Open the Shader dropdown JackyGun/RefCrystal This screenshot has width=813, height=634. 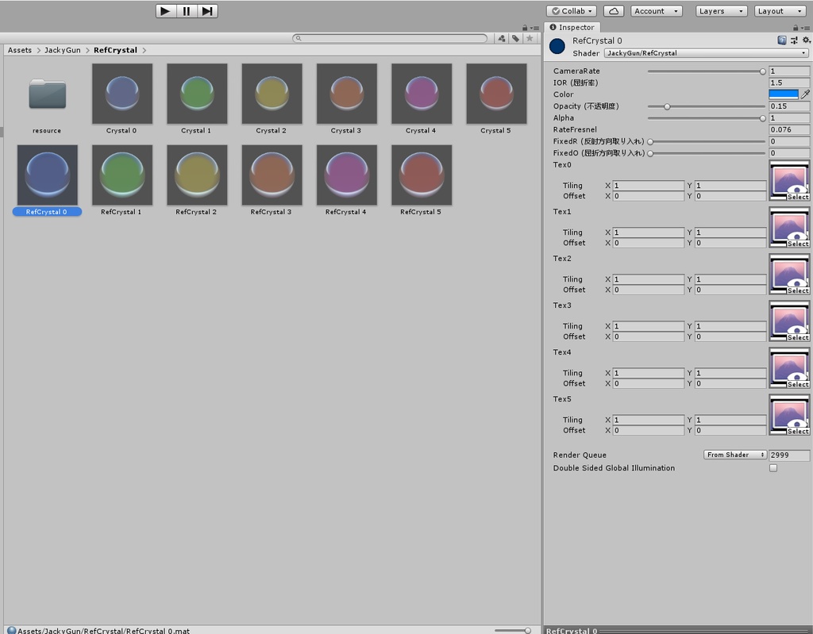706,53
